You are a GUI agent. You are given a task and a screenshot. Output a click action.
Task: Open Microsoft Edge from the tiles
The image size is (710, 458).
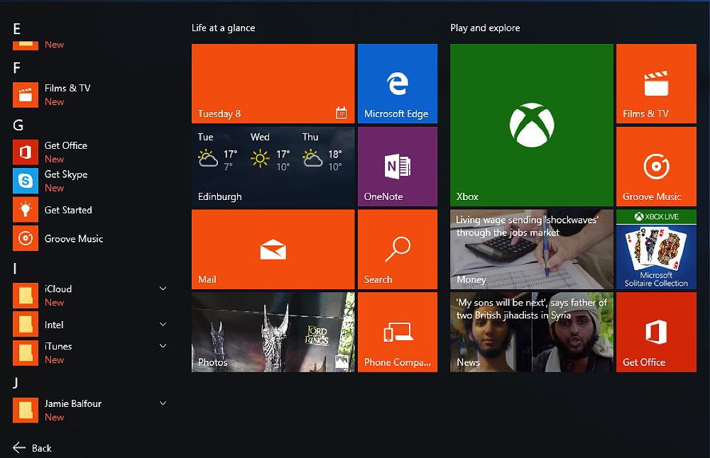pyautogui.click(x=398, y=83)
